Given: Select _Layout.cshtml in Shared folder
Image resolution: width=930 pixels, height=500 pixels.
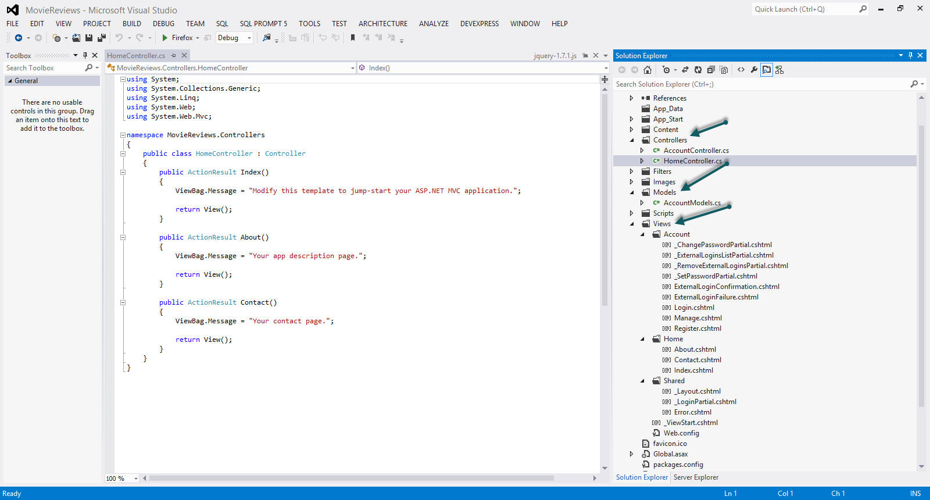Looking at the screenshot, I should tap(697, 391).
